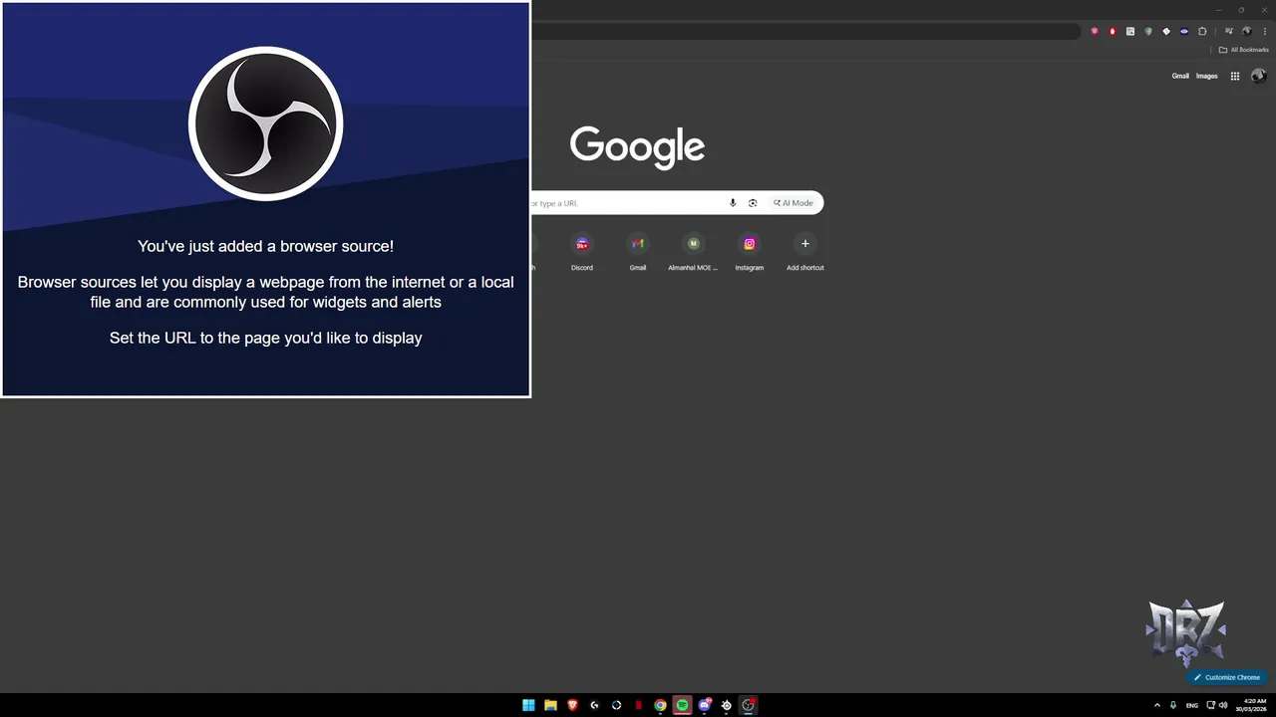Click the Gmail link at top
1276x717 pixels.
pos(1180,76)
